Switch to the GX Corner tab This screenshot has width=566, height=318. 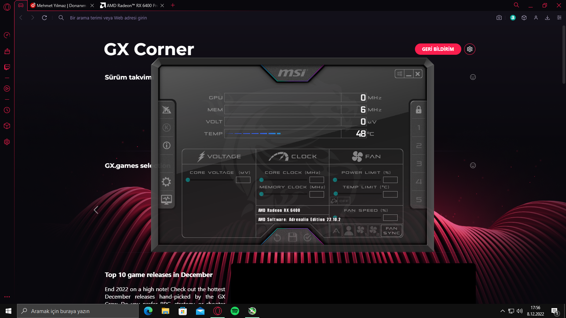tap(21, 5)
